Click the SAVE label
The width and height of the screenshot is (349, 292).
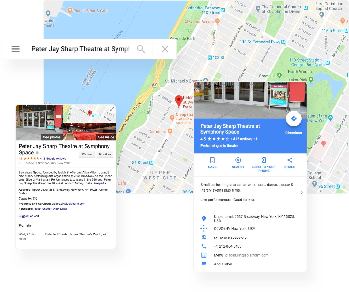coord(212,167)
